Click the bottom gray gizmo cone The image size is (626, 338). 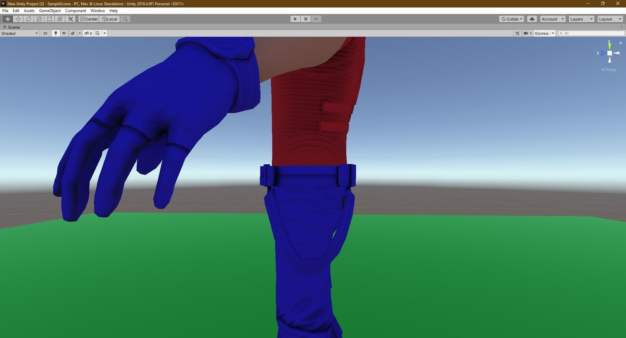pyautogui.click(x=610, y=59)
